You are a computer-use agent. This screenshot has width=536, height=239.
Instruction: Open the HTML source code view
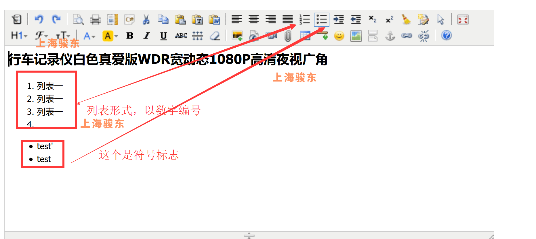pos(17,19)
